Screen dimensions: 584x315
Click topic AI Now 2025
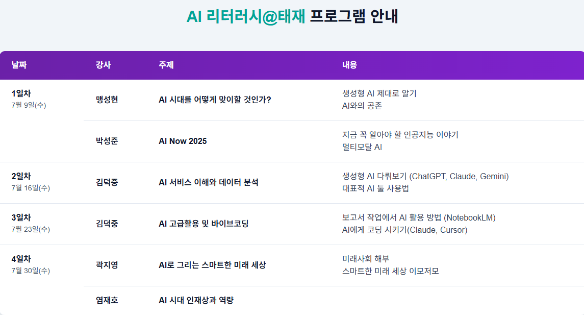[x=183, y=141]
